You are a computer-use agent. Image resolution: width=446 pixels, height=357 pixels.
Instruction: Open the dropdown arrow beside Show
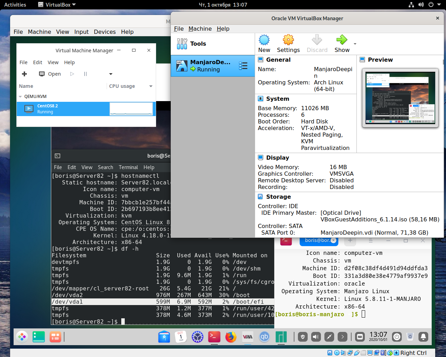coord(355,44)
